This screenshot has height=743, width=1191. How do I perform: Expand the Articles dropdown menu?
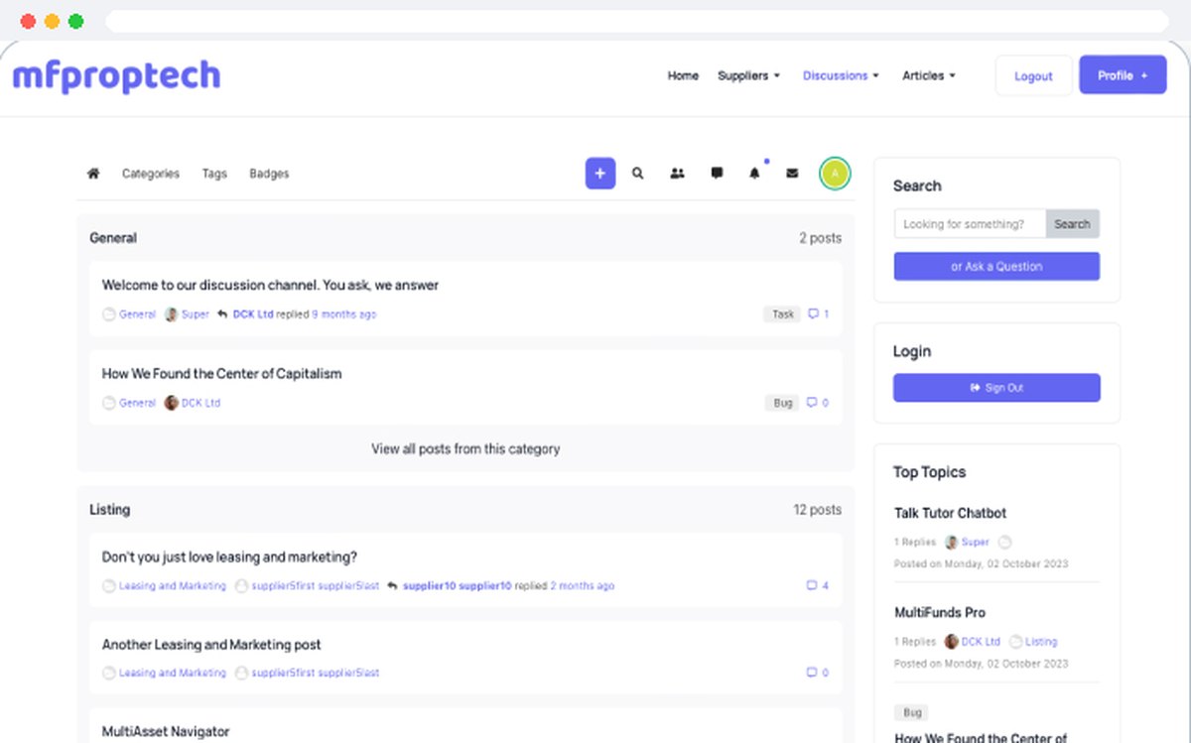[x=929, y=75]
